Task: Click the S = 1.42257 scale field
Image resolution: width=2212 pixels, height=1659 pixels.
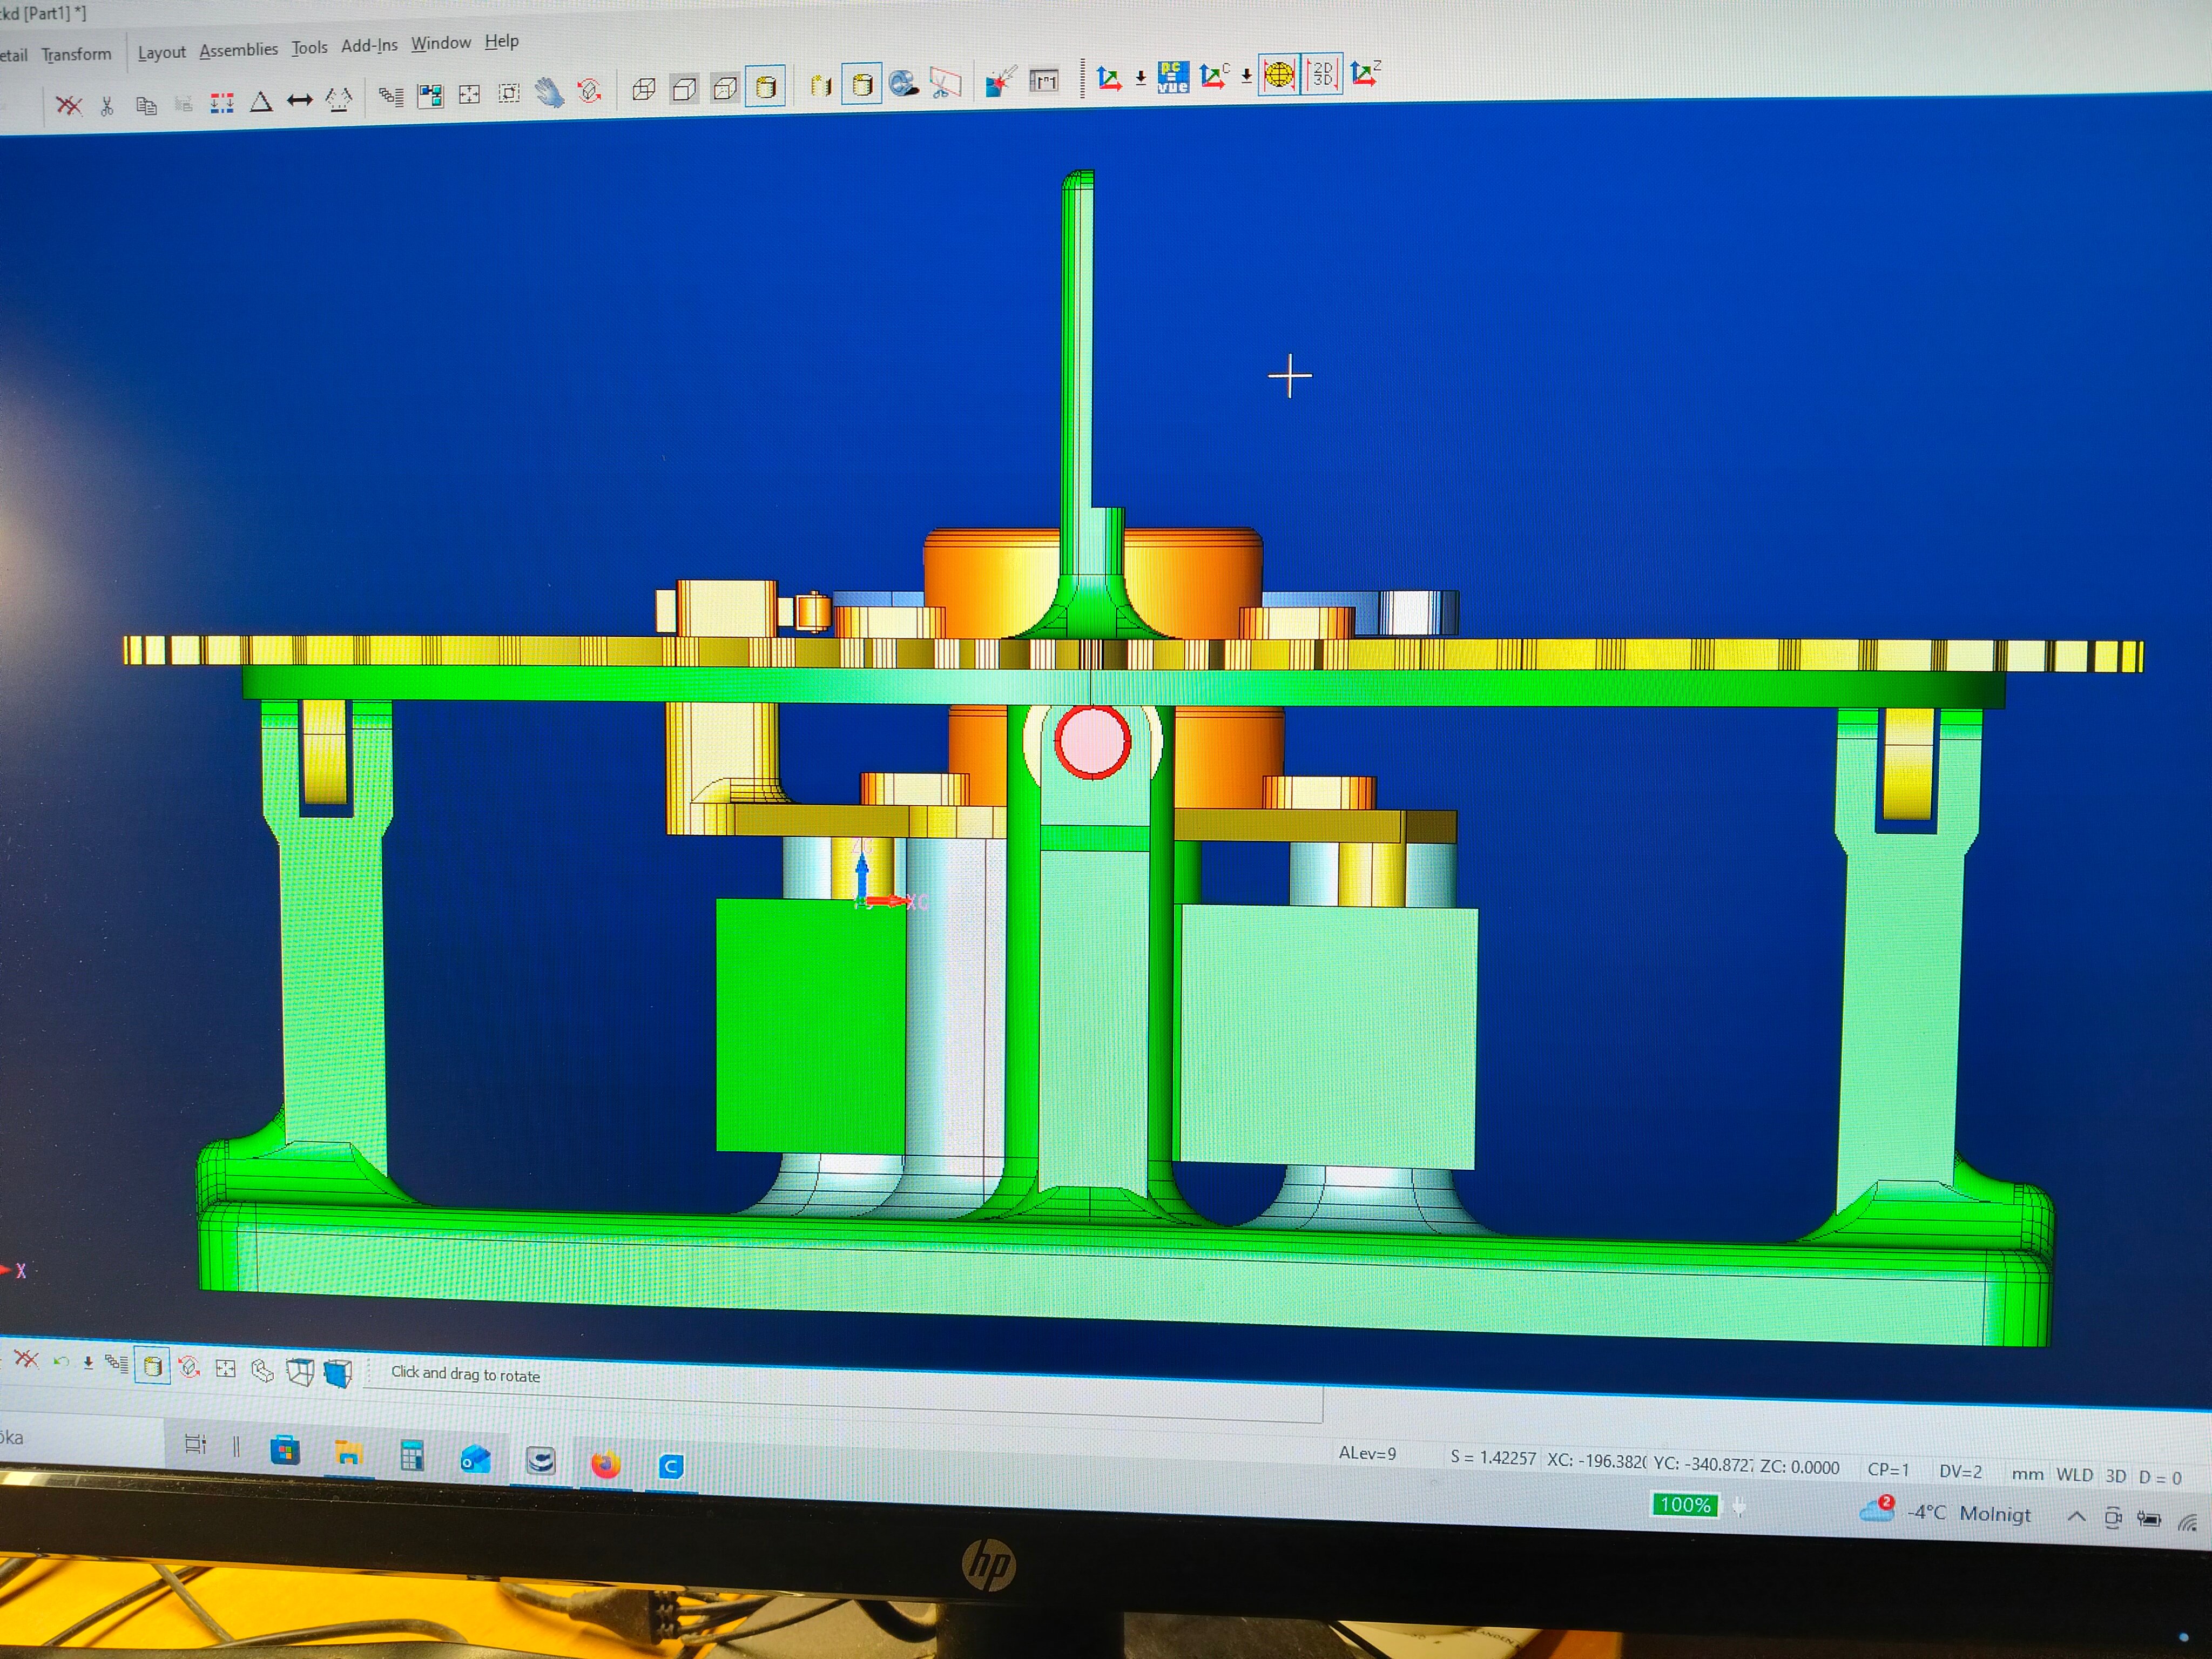Action: click(1493, 1458)
